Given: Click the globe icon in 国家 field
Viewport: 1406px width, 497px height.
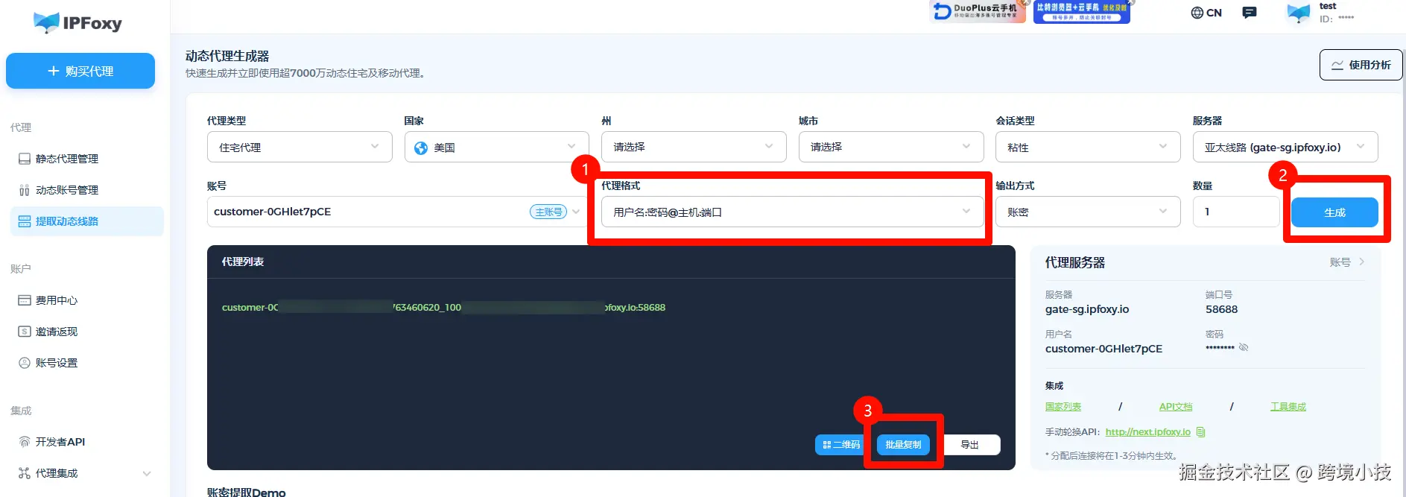Looking at the screenshot, I should 421,148.
